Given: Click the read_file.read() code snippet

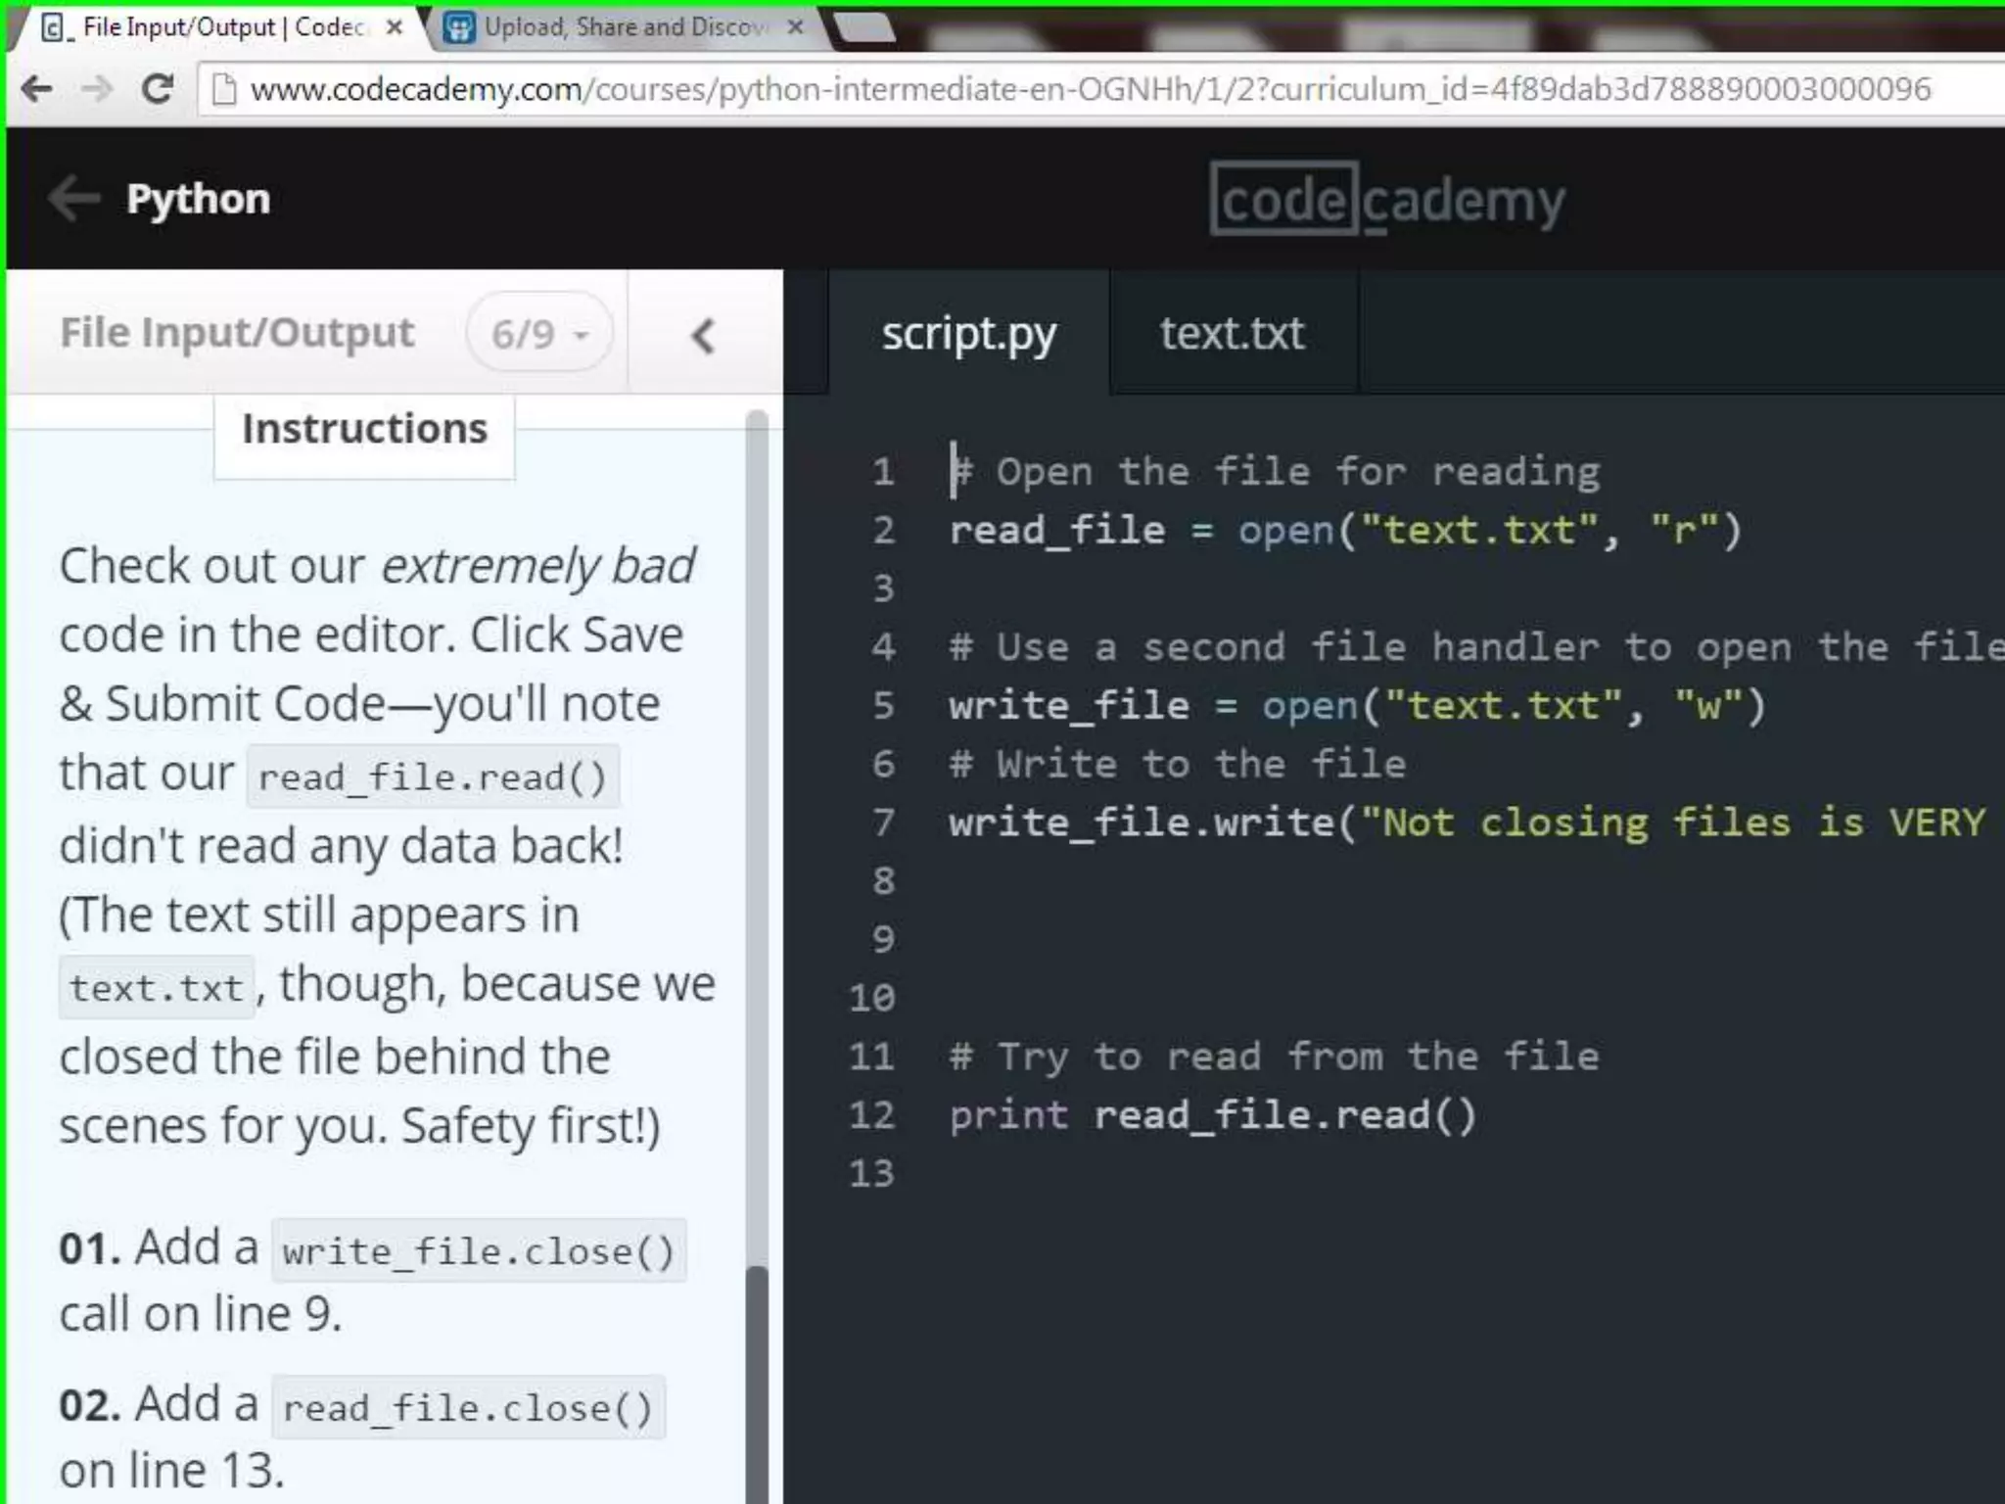Looking at the screenshot, I should (433, 777).
